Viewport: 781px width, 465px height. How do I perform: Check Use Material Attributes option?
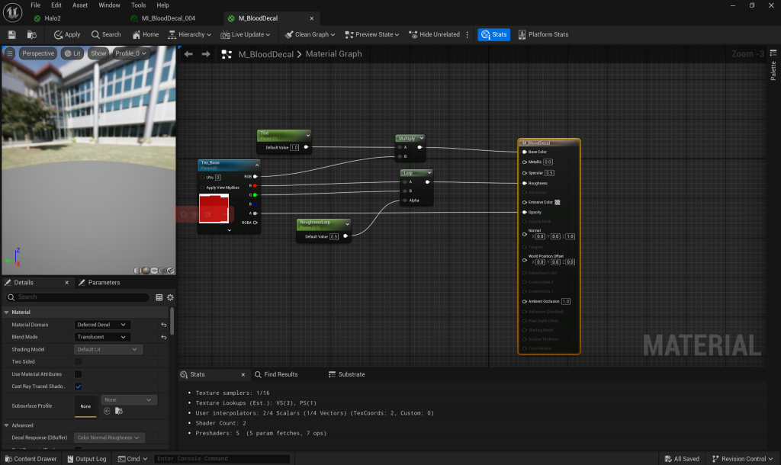tap(78, 374)
